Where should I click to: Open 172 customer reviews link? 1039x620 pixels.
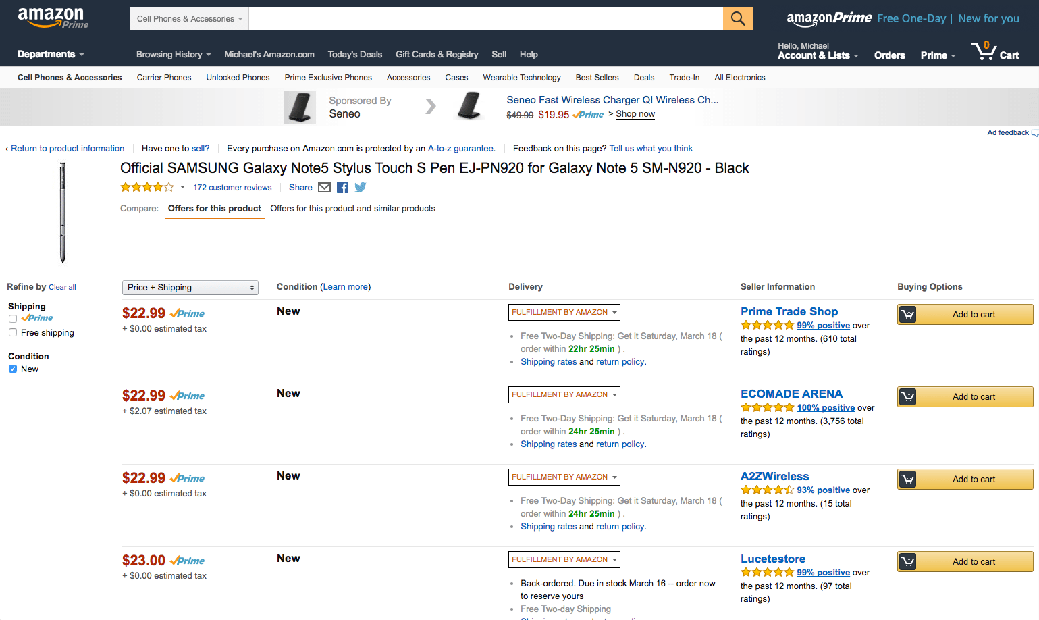pos(232,188)
